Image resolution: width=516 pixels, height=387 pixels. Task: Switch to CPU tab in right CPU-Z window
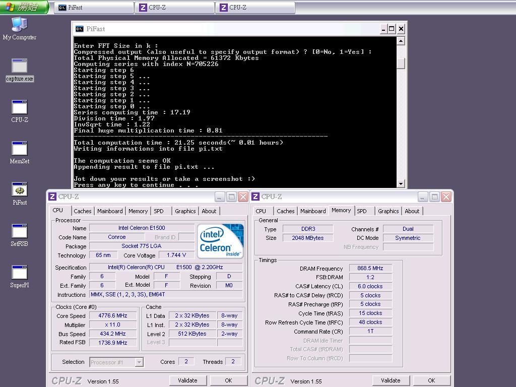coord(261,211)
